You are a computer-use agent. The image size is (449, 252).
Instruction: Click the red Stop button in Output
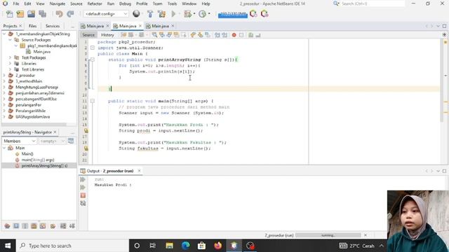coord(83,195)
